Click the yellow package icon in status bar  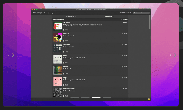click(x=149, y=99)
